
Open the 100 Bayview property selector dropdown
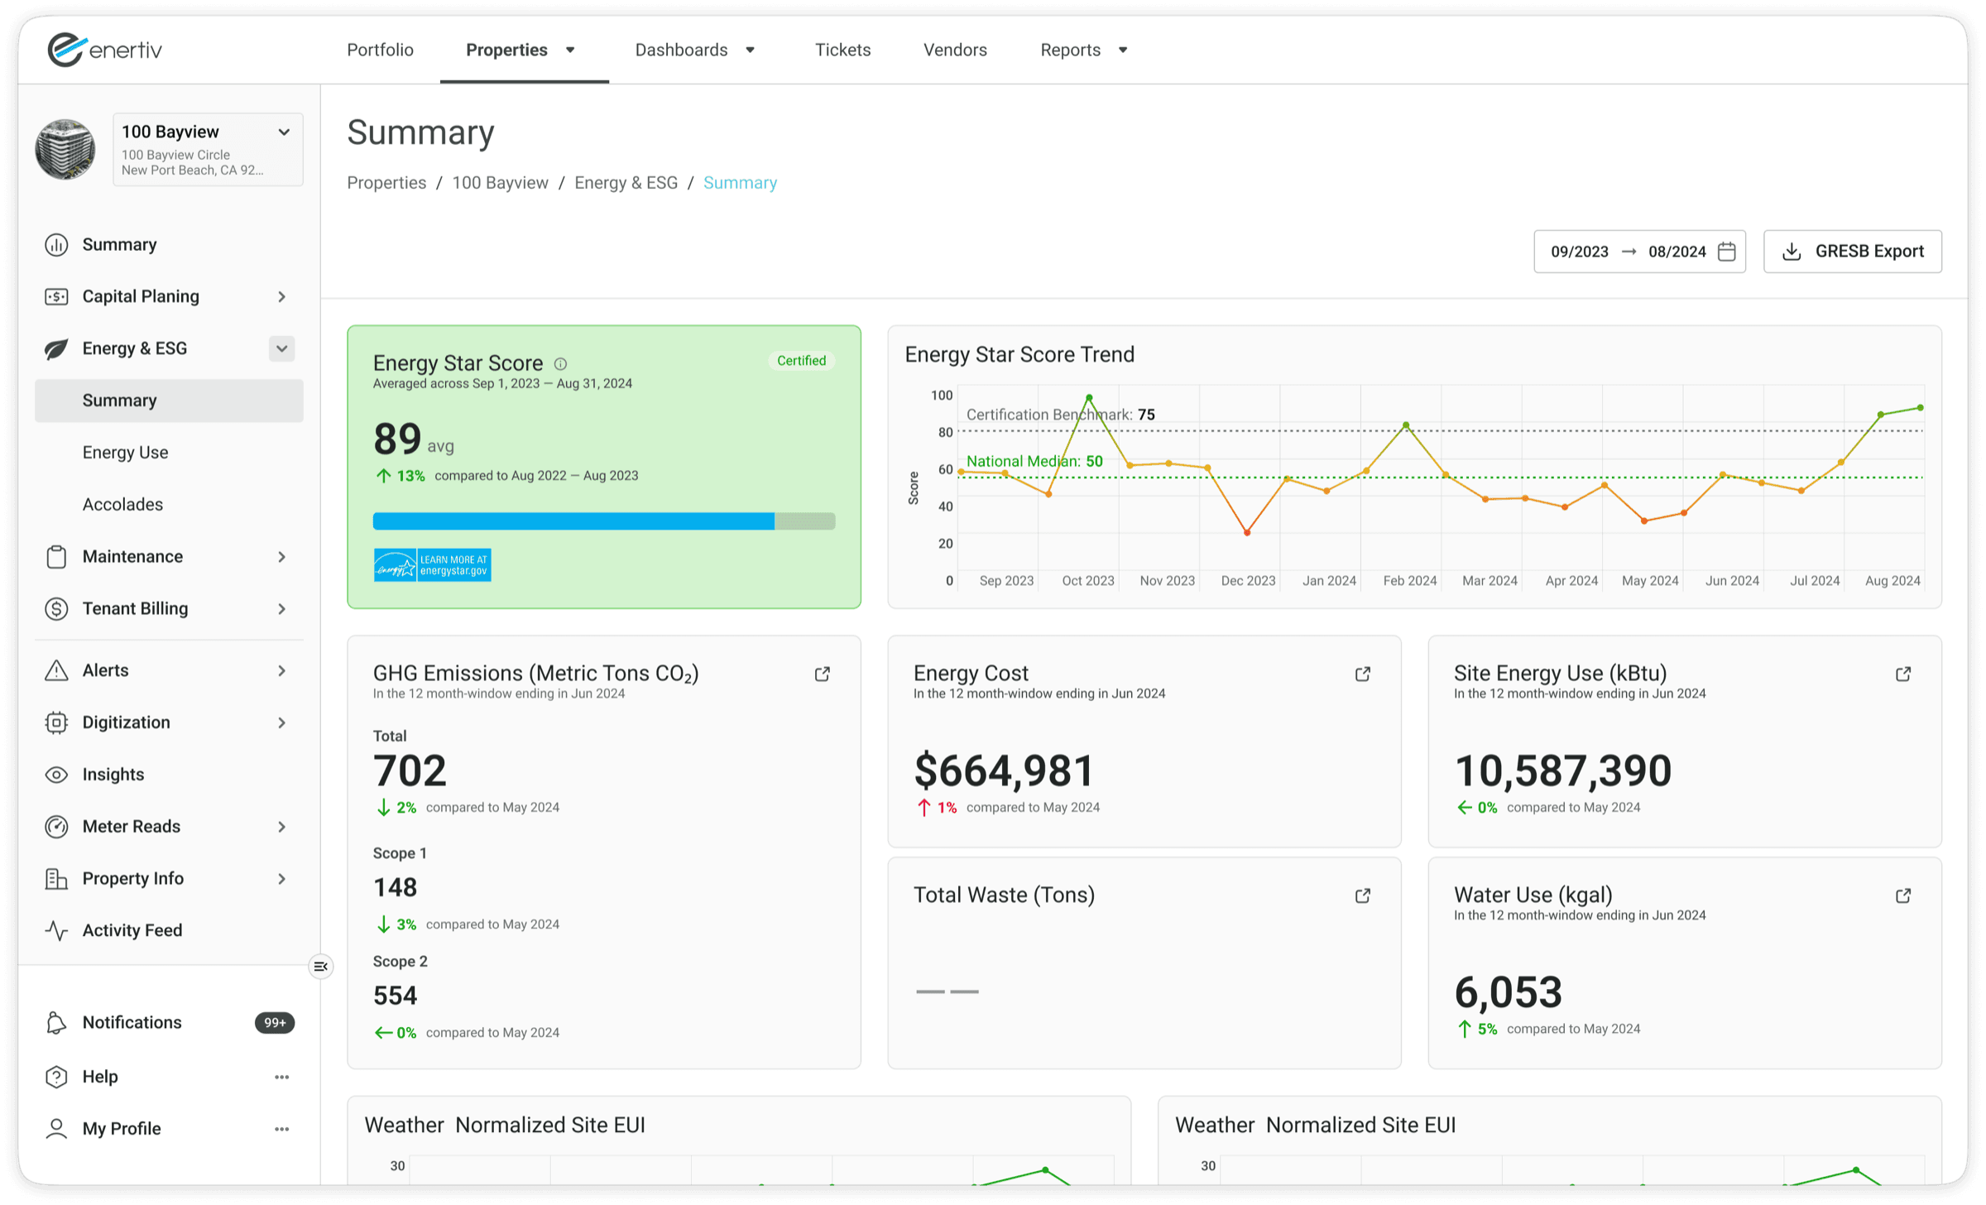coord(208,150)
